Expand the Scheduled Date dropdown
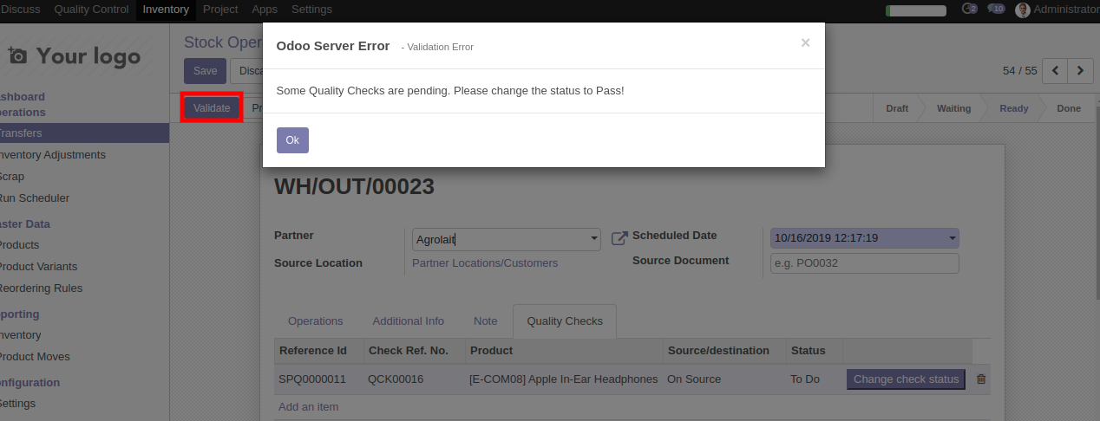This screenshot has height=421, width=1100. [x=953, y=238]
